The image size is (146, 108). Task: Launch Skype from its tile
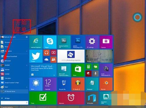[x=50, y=42]
